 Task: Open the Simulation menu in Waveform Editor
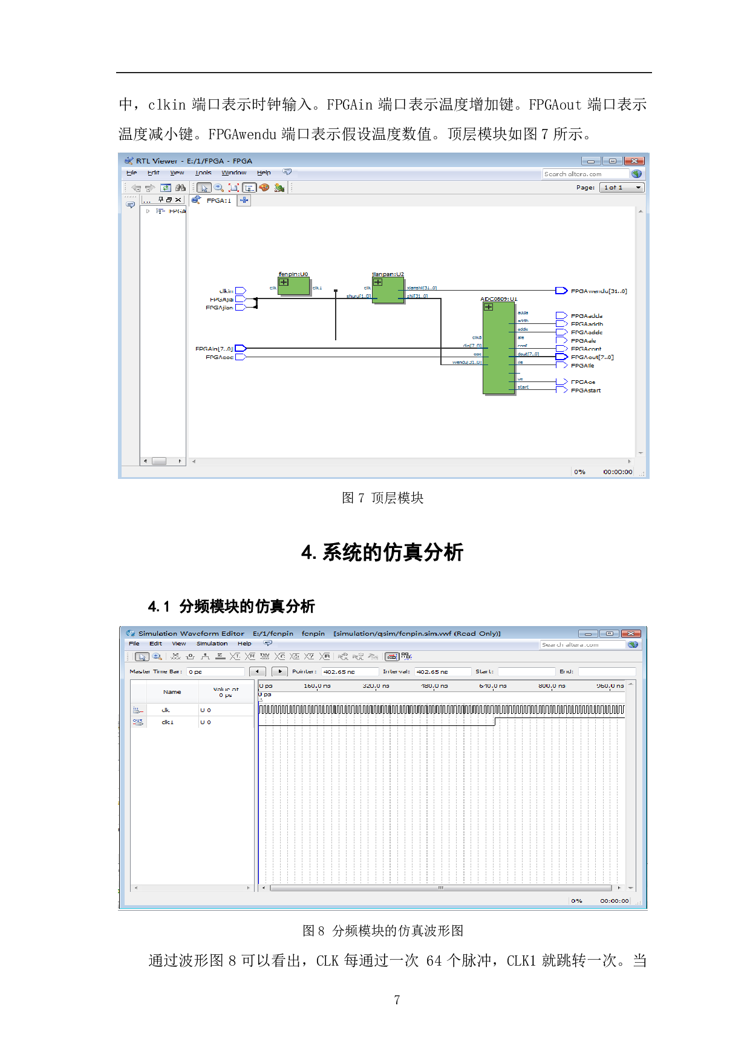point(212,644)
